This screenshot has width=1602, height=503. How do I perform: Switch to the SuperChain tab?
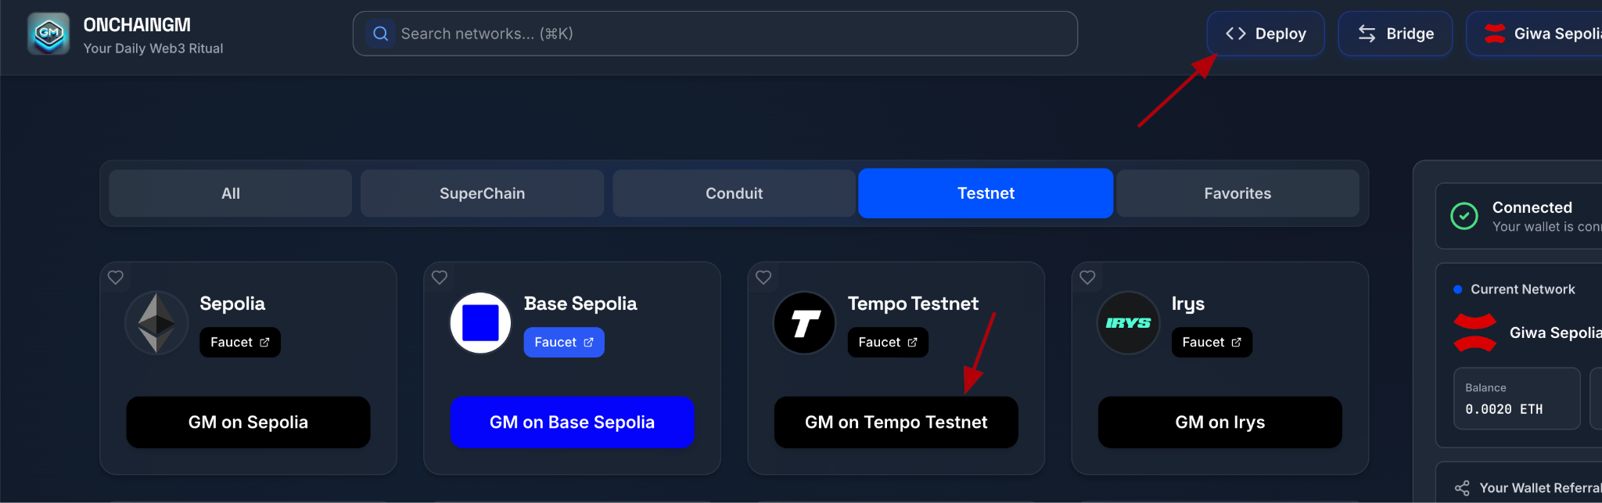click(x=482, y=193)
